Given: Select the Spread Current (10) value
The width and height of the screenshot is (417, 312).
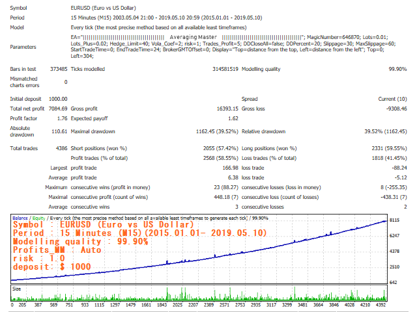Looking at the screenshot, I should point(392,99).
